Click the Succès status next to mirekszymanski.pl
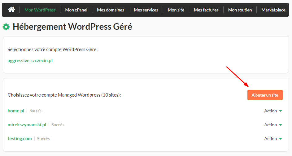The width and height of the screenshot is (292, 156). [58, 125]
